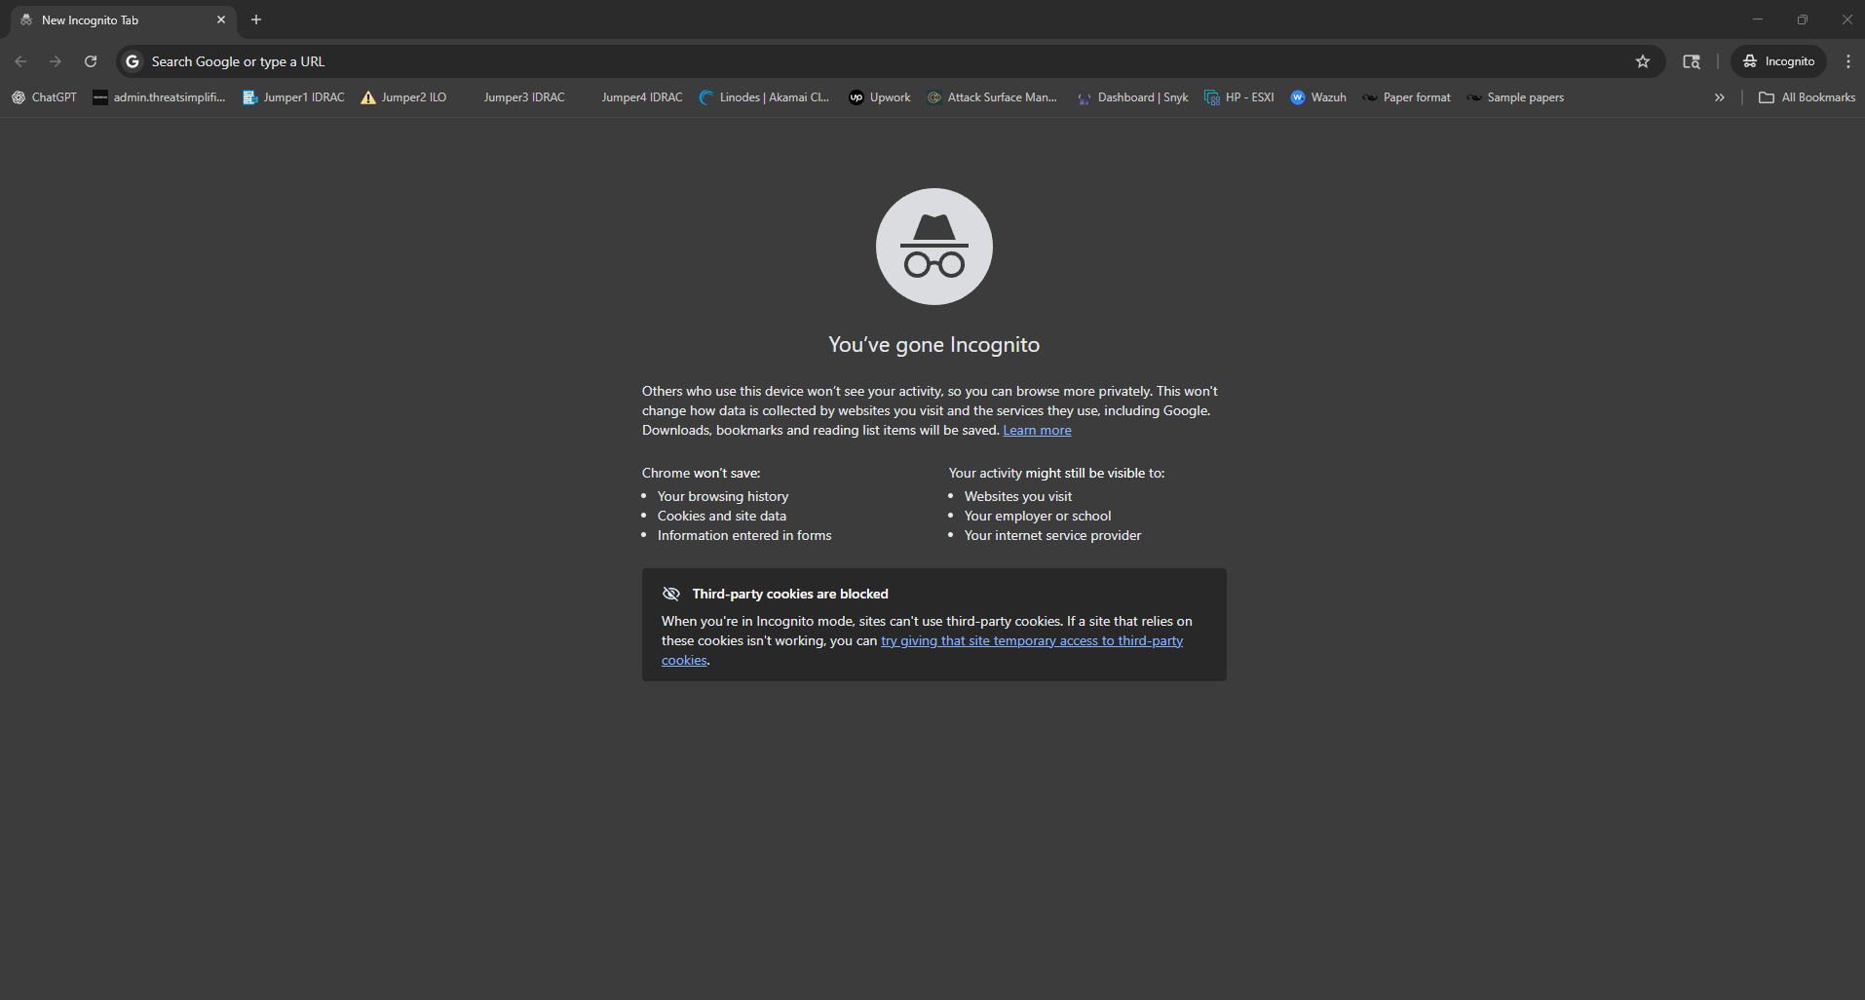
Task: Open the HP - ESXI bookmark
Action: pyautogui.click(x=1238, y=96)
